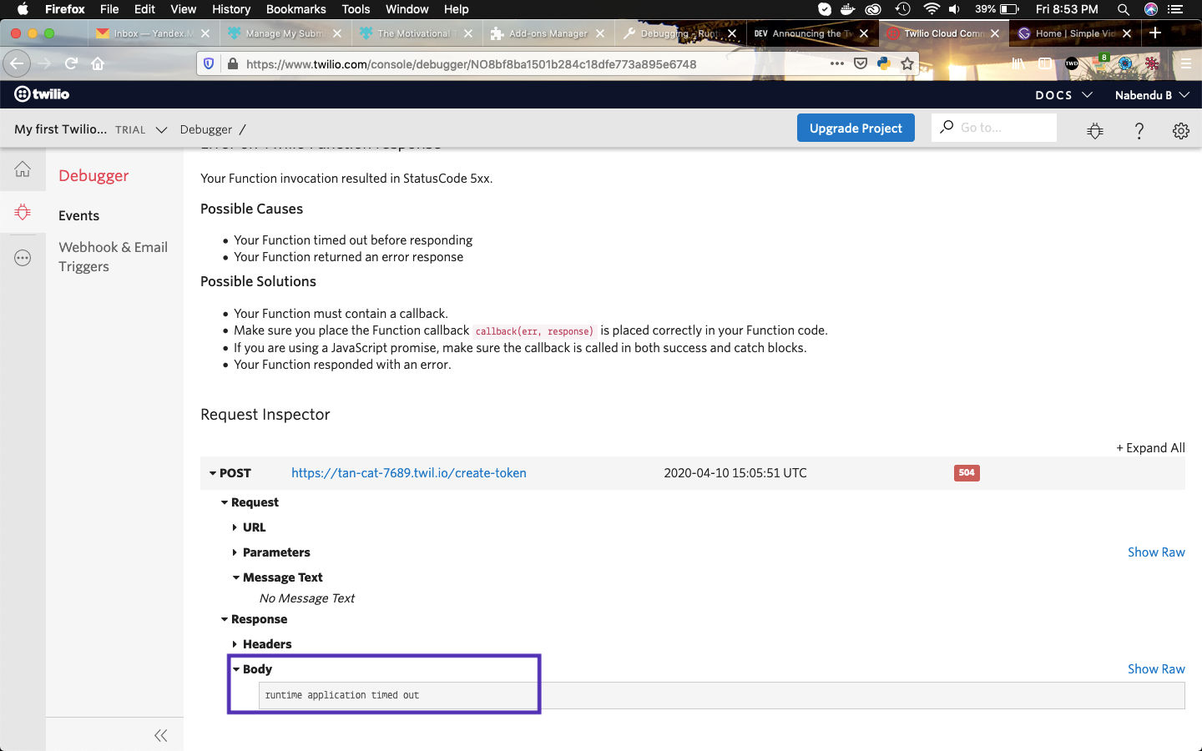Go back with browser back arrow

point(17,63)
